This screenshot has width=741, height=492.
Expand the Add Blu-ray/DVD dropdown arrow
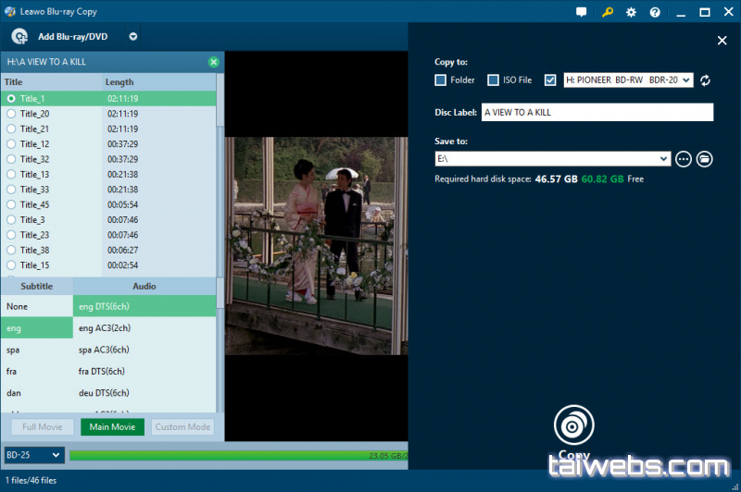click(x=133, y=37)
